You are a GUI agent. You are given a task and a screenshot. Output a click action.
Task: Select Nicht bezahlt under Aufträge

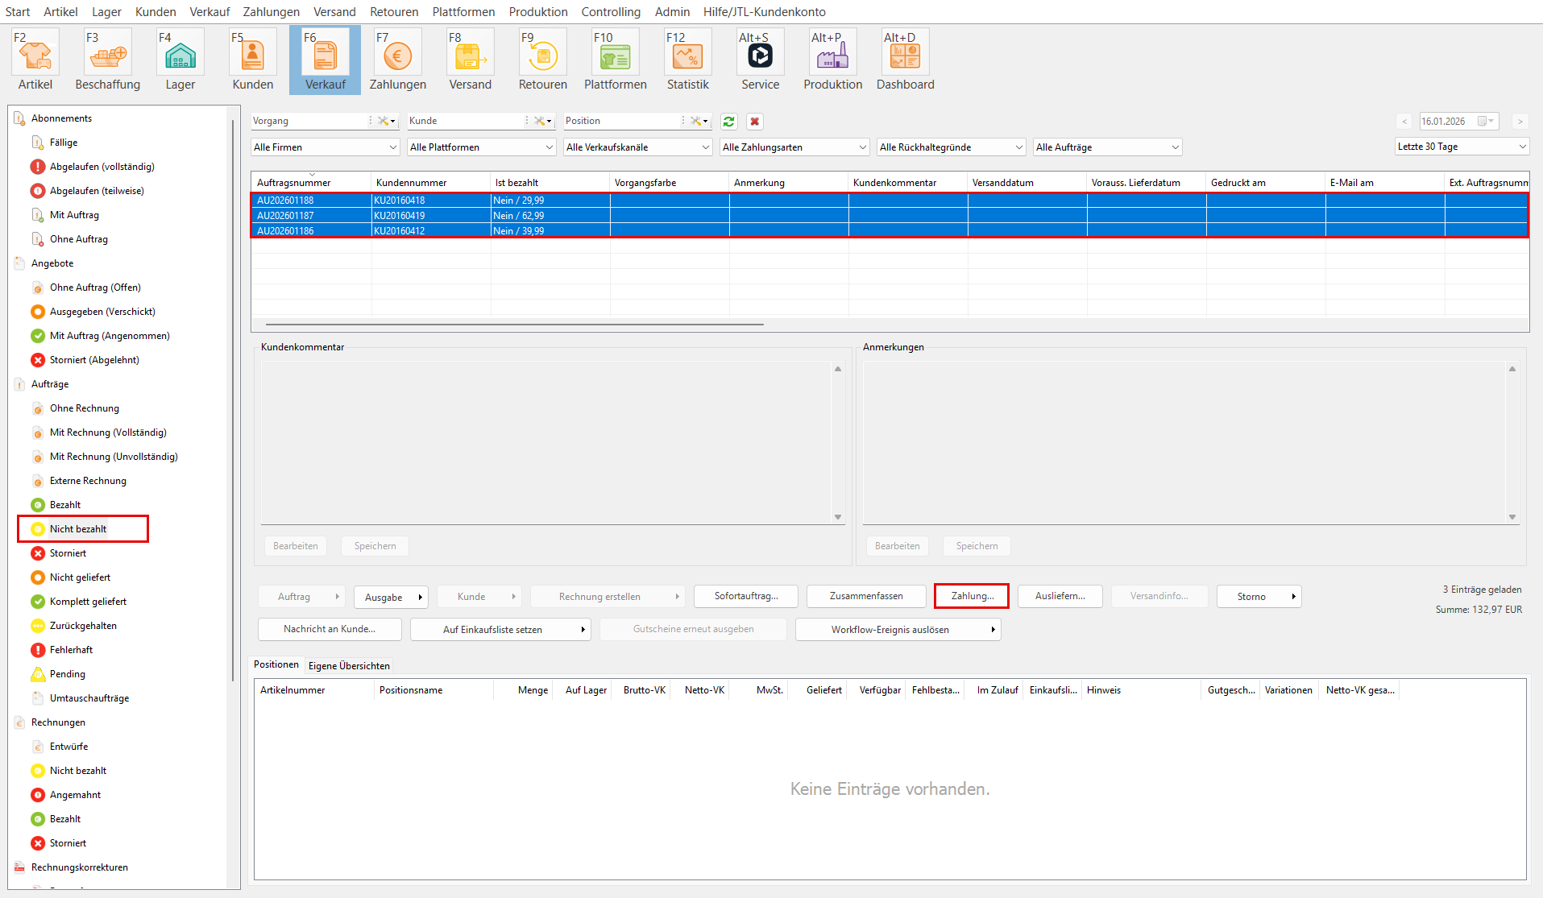click(78, 529)
